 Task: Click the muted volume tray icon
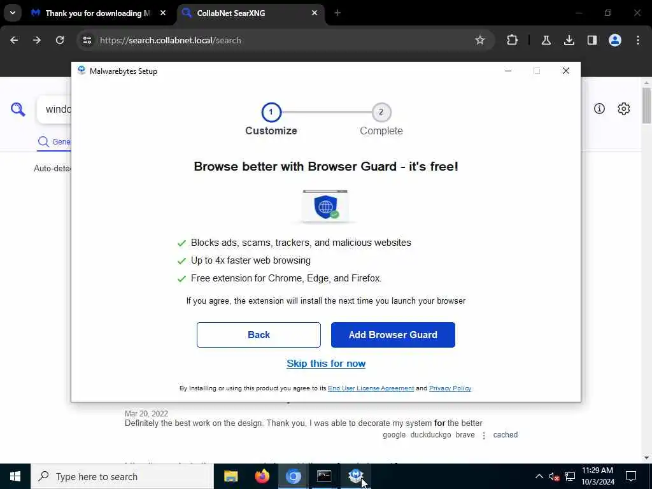555,476
